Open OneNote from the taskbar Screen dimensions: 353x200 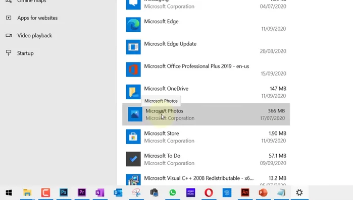pyautogui.click(x=99, y=192)
